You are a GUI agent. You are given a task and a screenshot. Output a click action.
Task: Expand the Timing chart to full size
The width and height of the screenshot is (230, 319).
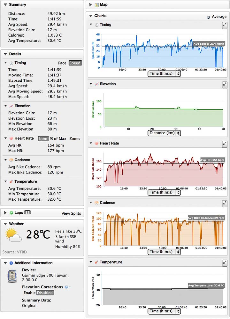(x=225, y=25)
